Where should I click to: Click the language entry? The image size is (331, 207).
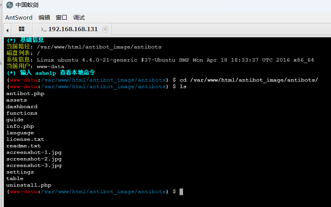coord(20,133)
